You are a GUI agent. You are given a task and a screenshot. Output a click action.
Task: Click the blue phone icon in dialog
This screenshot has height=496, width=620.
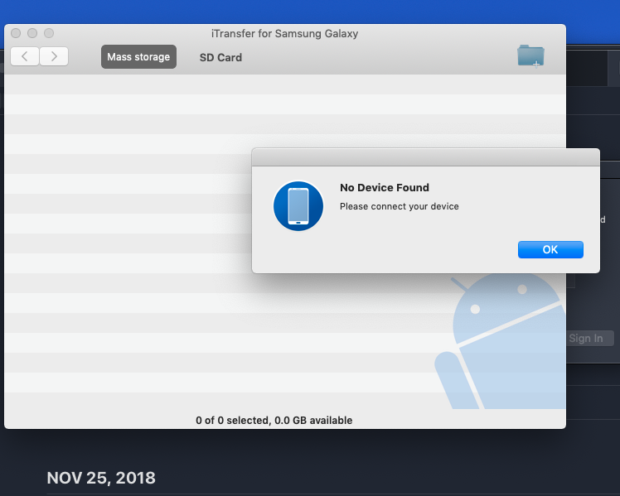coord(298,205)
